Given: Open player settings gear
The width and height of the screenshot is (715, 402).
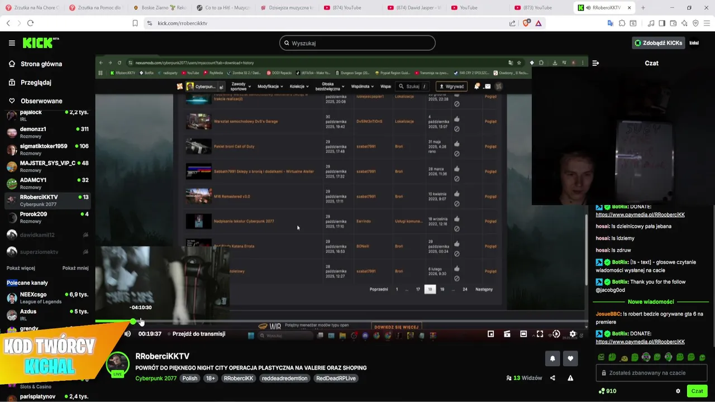Looking at the screenshot, I should (x=573, y=334).
